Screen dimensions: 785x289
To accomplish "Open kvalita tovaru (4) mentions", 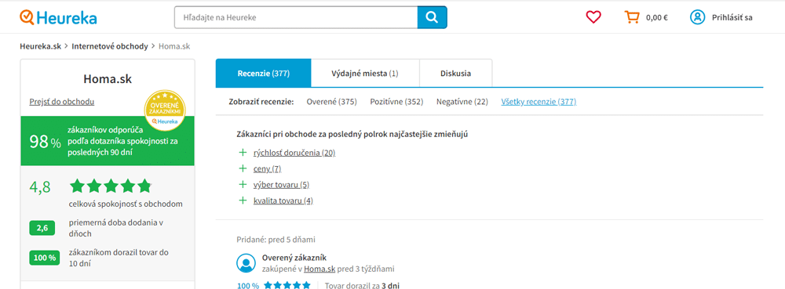I will pyautogui.click(x=283, y=200).
